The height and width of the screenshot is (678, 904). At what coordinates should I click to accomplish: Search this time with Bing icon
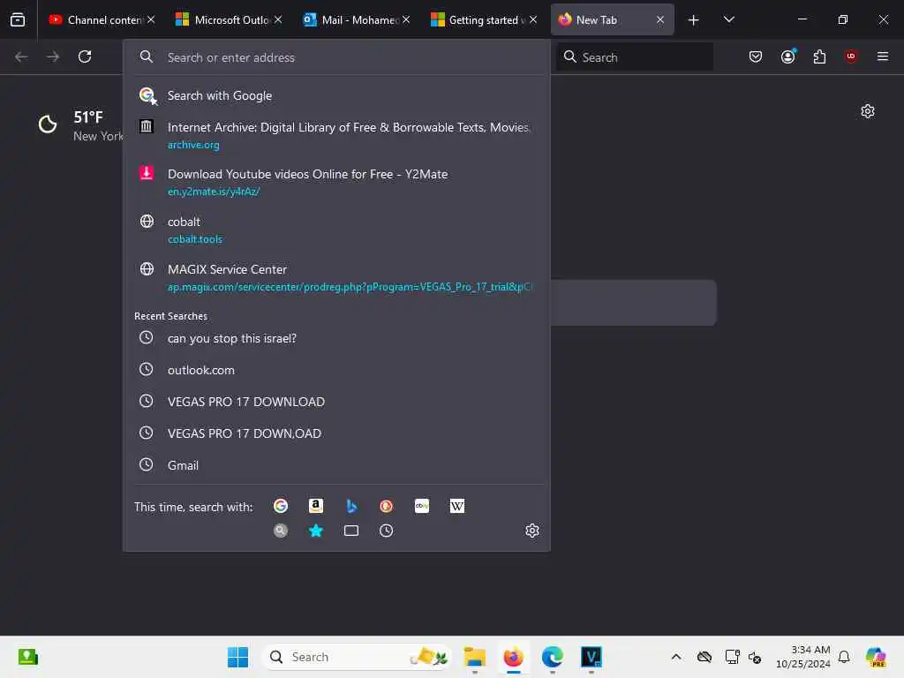pyautogui.click(x=351, y=506)
